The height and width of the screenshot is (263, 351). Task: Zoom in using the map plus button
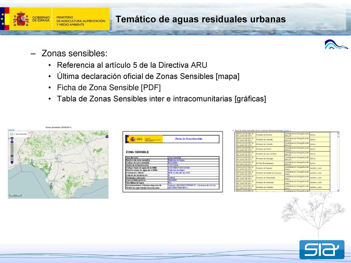pos(12,142)
